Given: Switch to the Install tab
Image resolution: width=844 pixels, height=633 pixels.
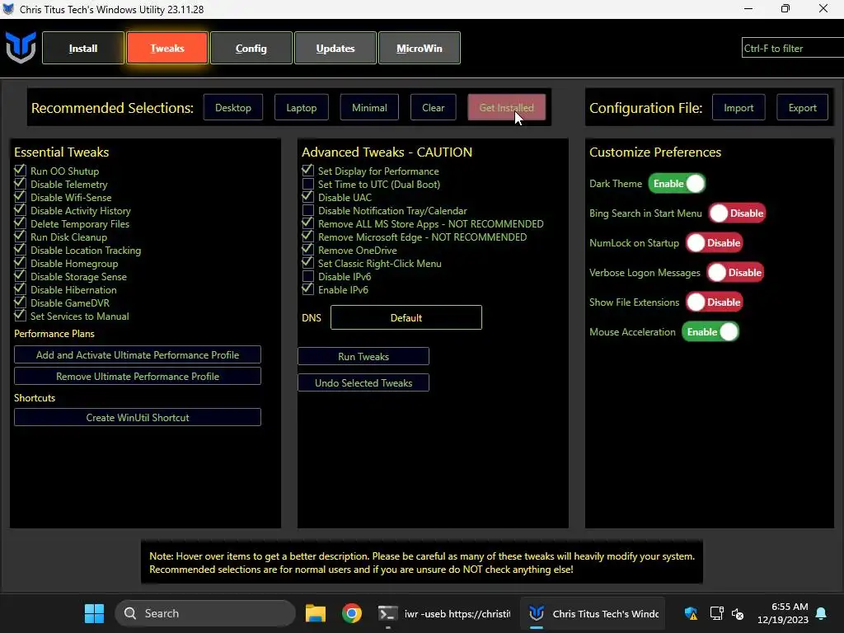Looking at the screenshot, I should tap(83, 48).
